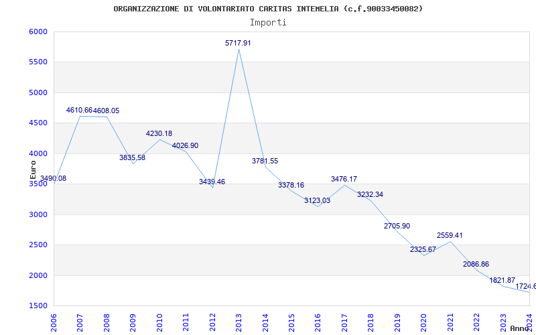Click the Caritas Intemelia chart title
Viewport: 536px width, 335px height.
268,9
